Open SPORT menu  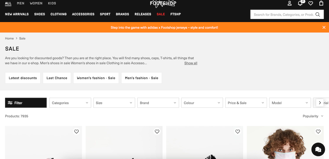(x=105, y=14)
